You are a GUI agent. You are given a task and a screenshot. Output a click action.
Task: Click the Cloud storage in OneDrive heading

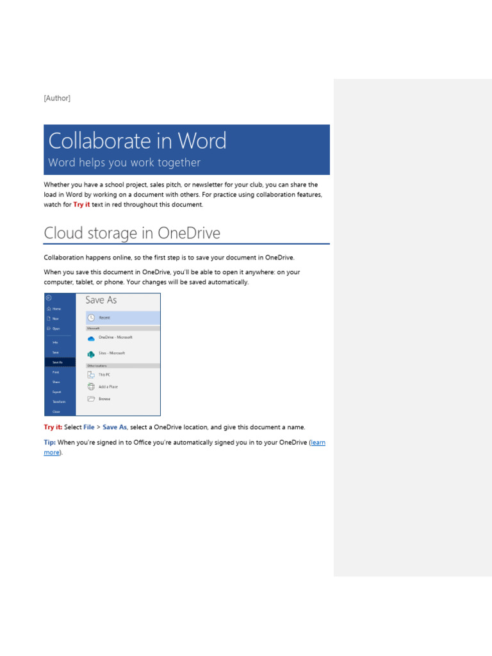(132, 233)
